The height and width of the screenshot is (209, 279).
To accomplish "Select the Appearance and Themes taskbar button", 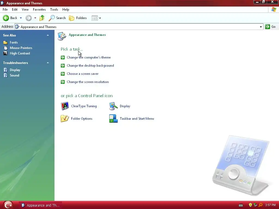I will (x=40, y=205).
